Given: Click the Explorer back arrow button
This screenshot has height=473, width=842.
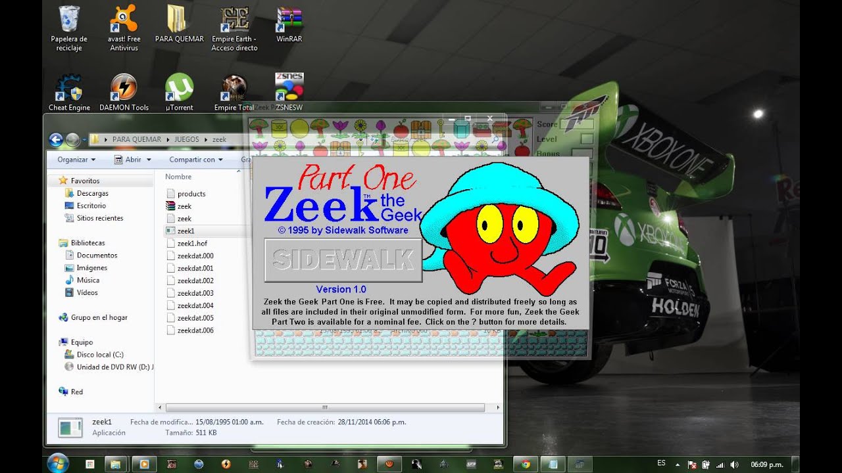Looking at the screenshot, I should 56,139.
